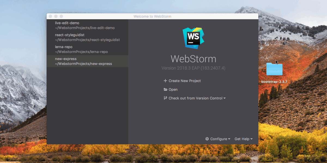
Task: Click the version control branch icon
Action: (x=165, y=98)
